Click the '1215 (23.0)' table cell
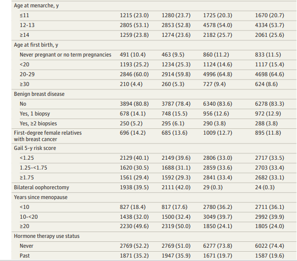Viewport: 297px width, 261px height. (x=135, y=16)
